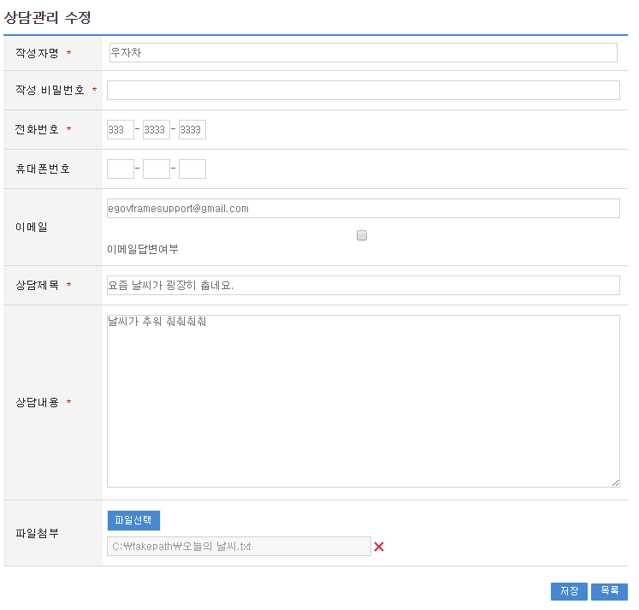Focus the first 휴대폰번호 box
Image resolution: width=639 pixels, height=610 pixels.
[120, 169]
